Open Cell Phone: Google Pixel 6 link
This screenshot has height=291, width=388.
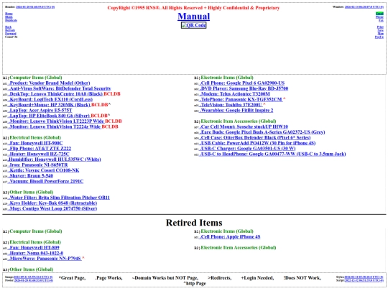point(242,83)
